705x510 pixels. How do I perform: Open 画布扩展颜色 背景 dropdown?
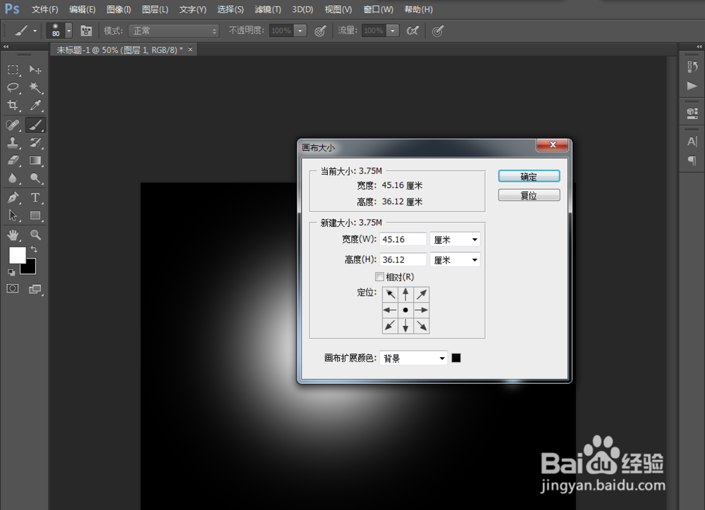click(x=414, y=358)
